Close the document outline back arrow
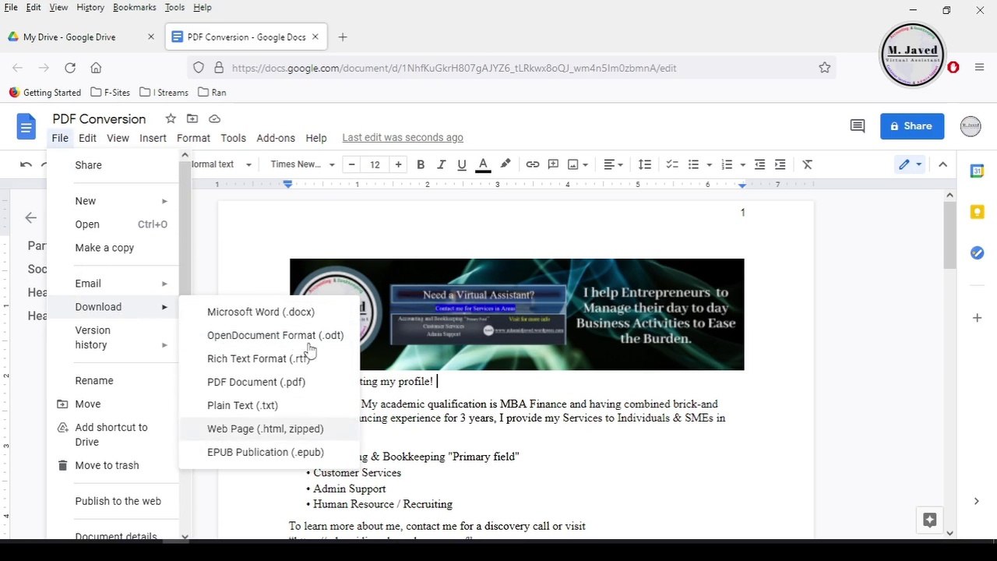 (x=30, y=218)
